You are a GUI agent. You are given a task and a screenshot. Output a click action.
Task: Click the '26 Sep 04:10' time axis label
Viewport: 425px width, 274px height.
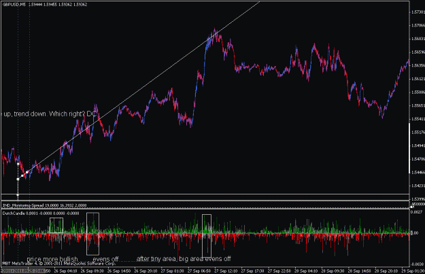point(65,271)
